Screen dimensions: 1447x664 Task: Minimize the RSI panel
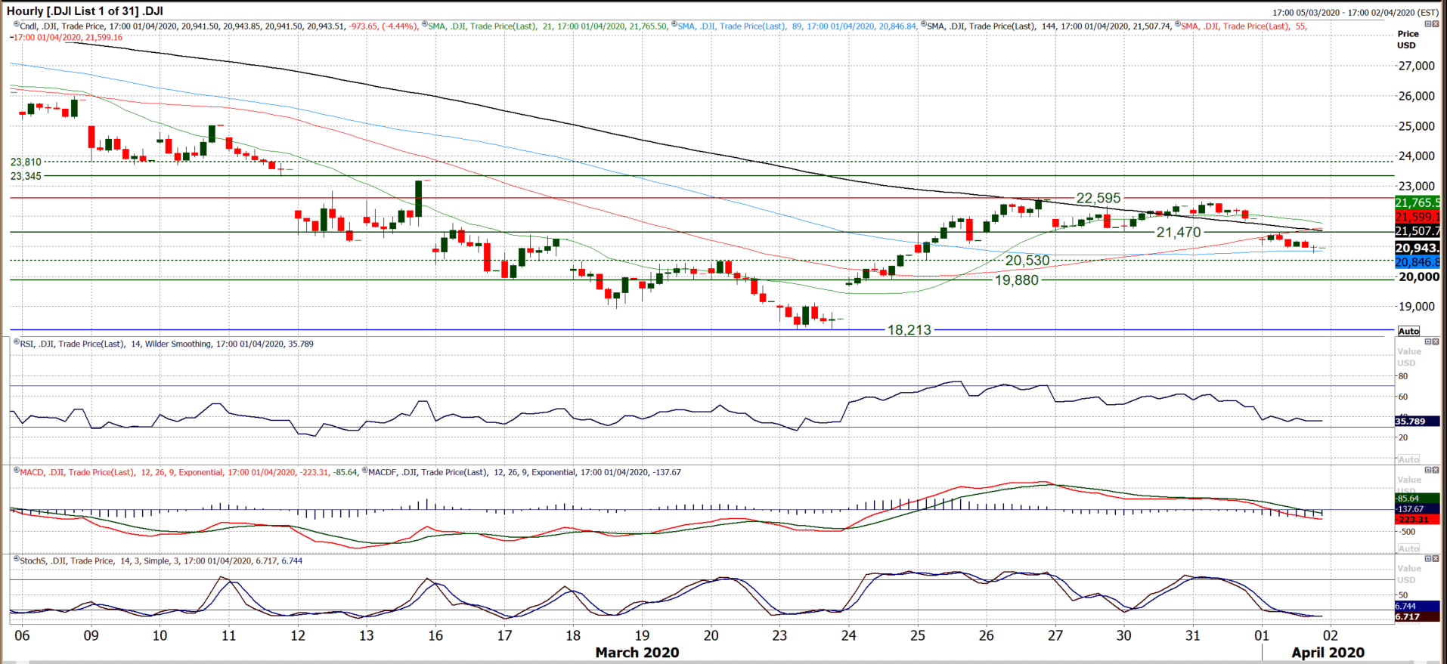pos(1429,341)
